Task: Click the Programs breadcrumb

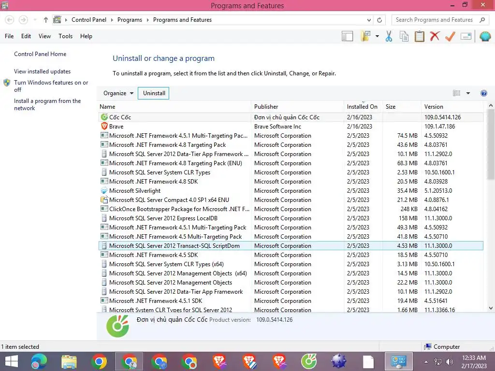Action: point(130,20)
